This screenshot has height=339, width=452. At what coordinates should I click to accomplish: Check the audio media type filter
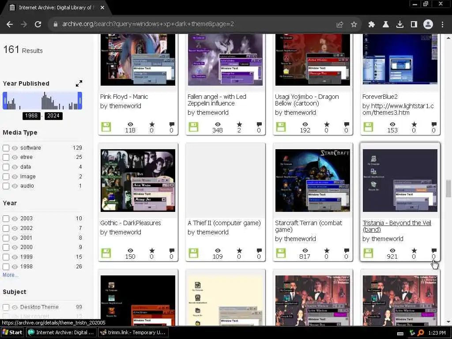pyautogui.click(x=6, y=186)
